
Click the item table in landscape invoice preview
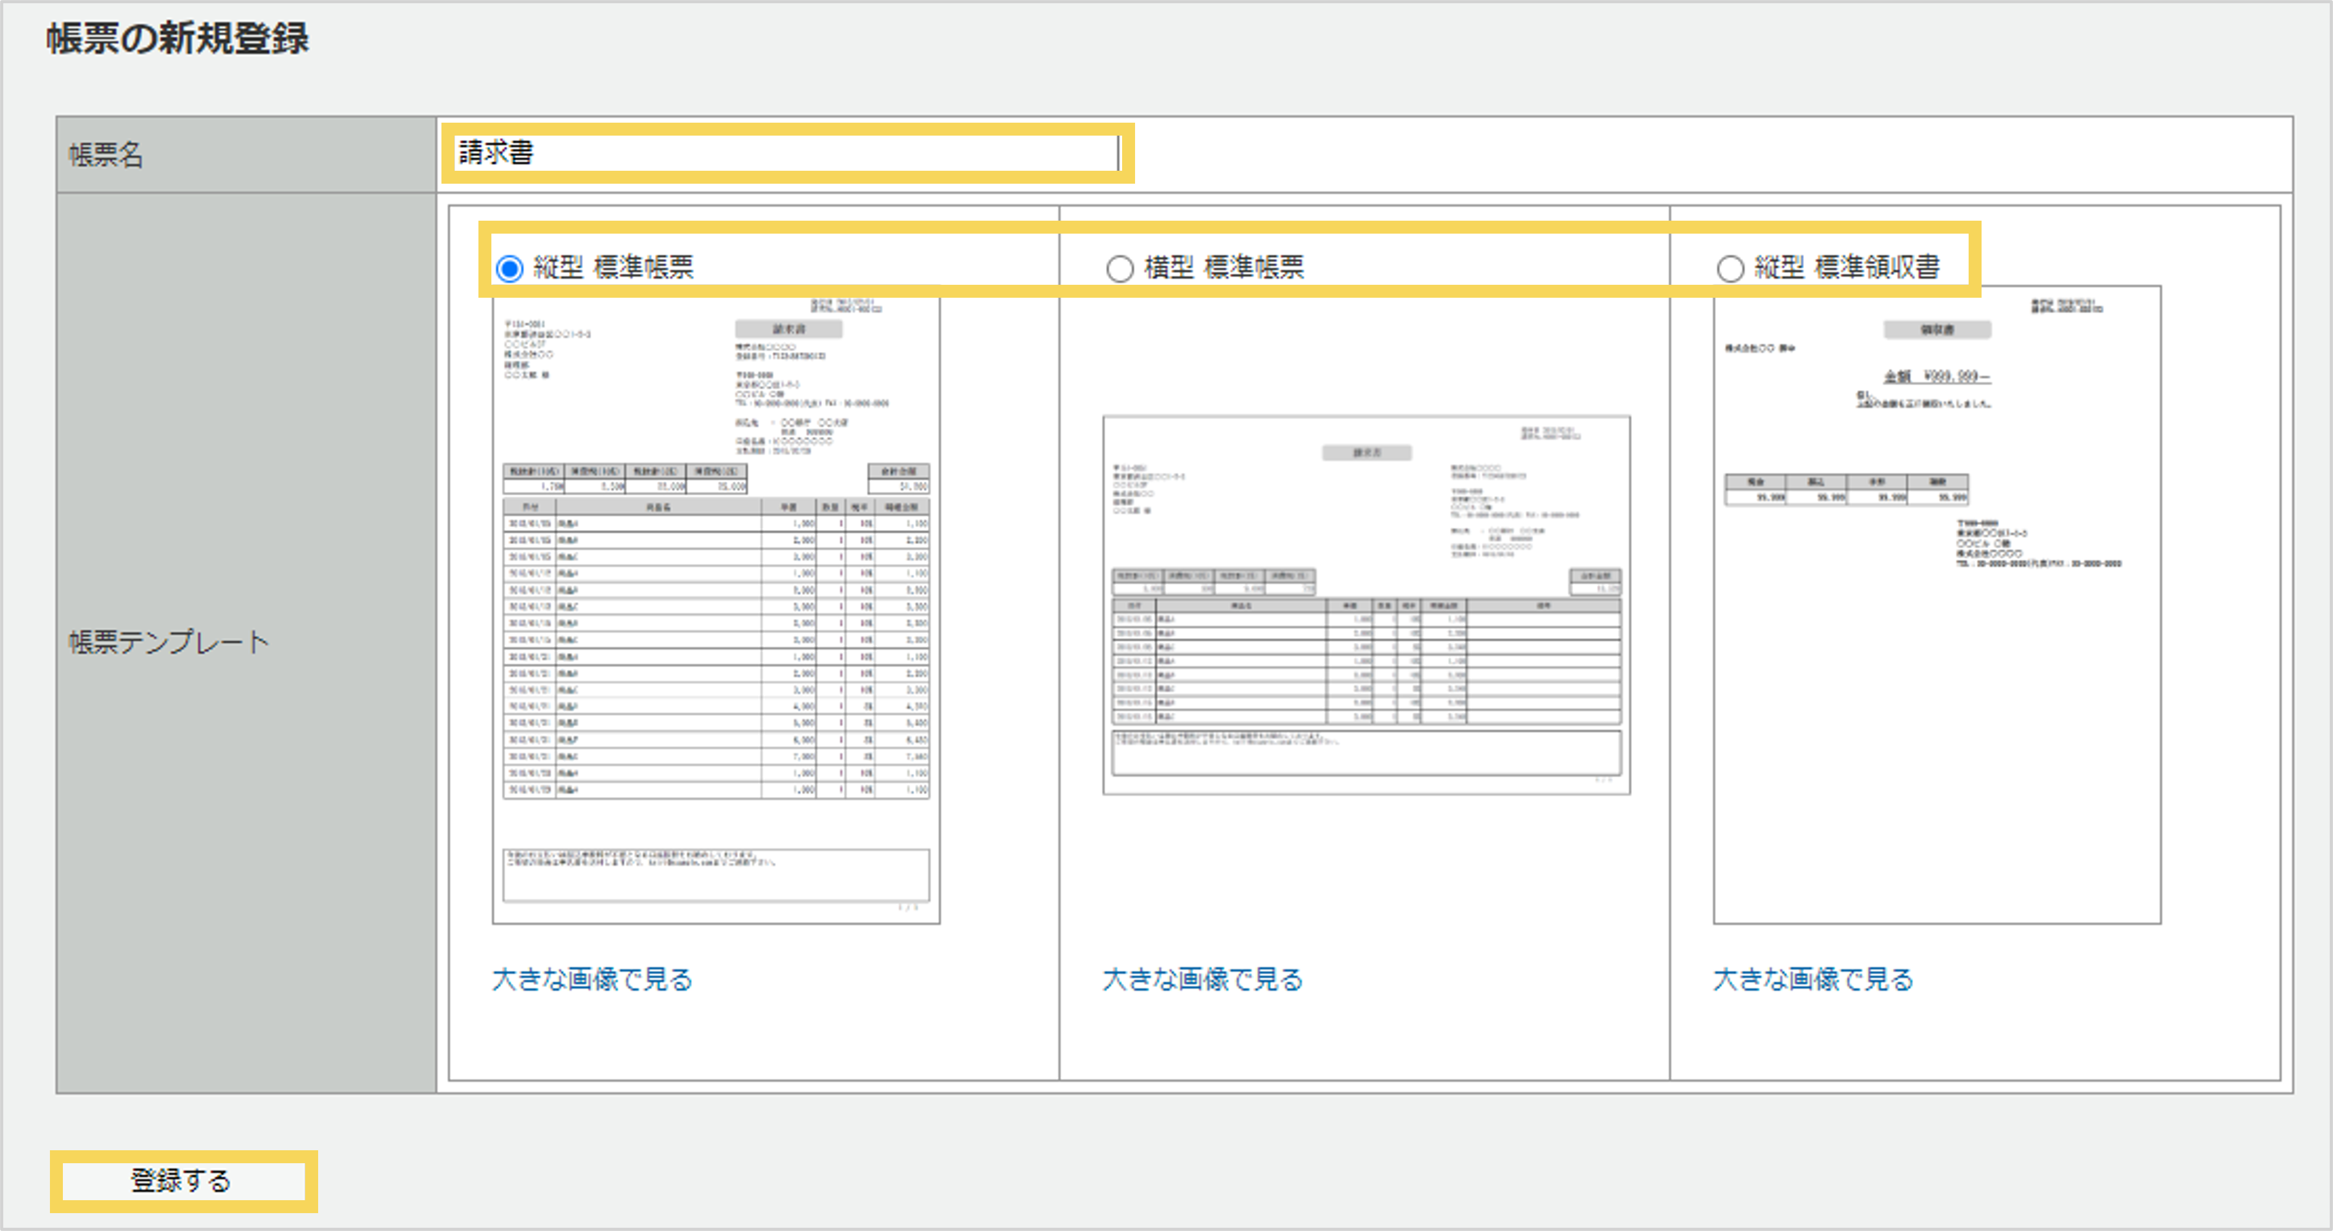[x=1366, y=661]
